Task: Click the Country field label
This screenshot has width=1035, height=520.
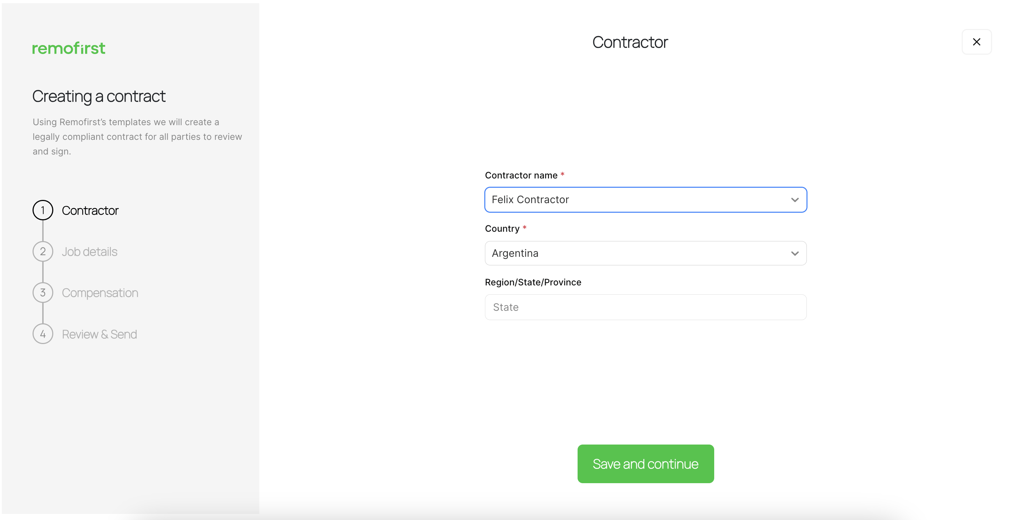Action: (x=502, y=229)
